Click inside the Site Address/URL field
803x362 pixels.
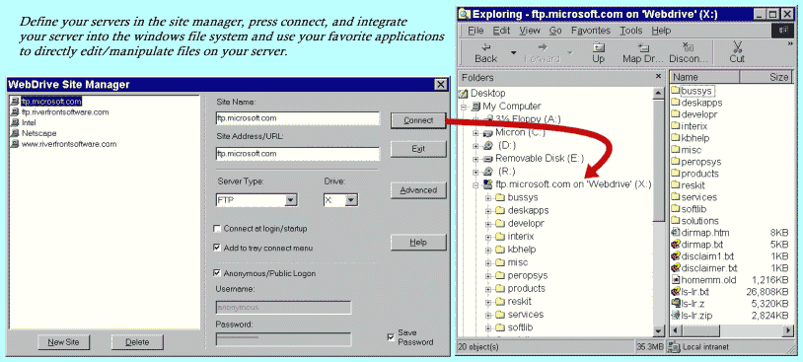298,154
